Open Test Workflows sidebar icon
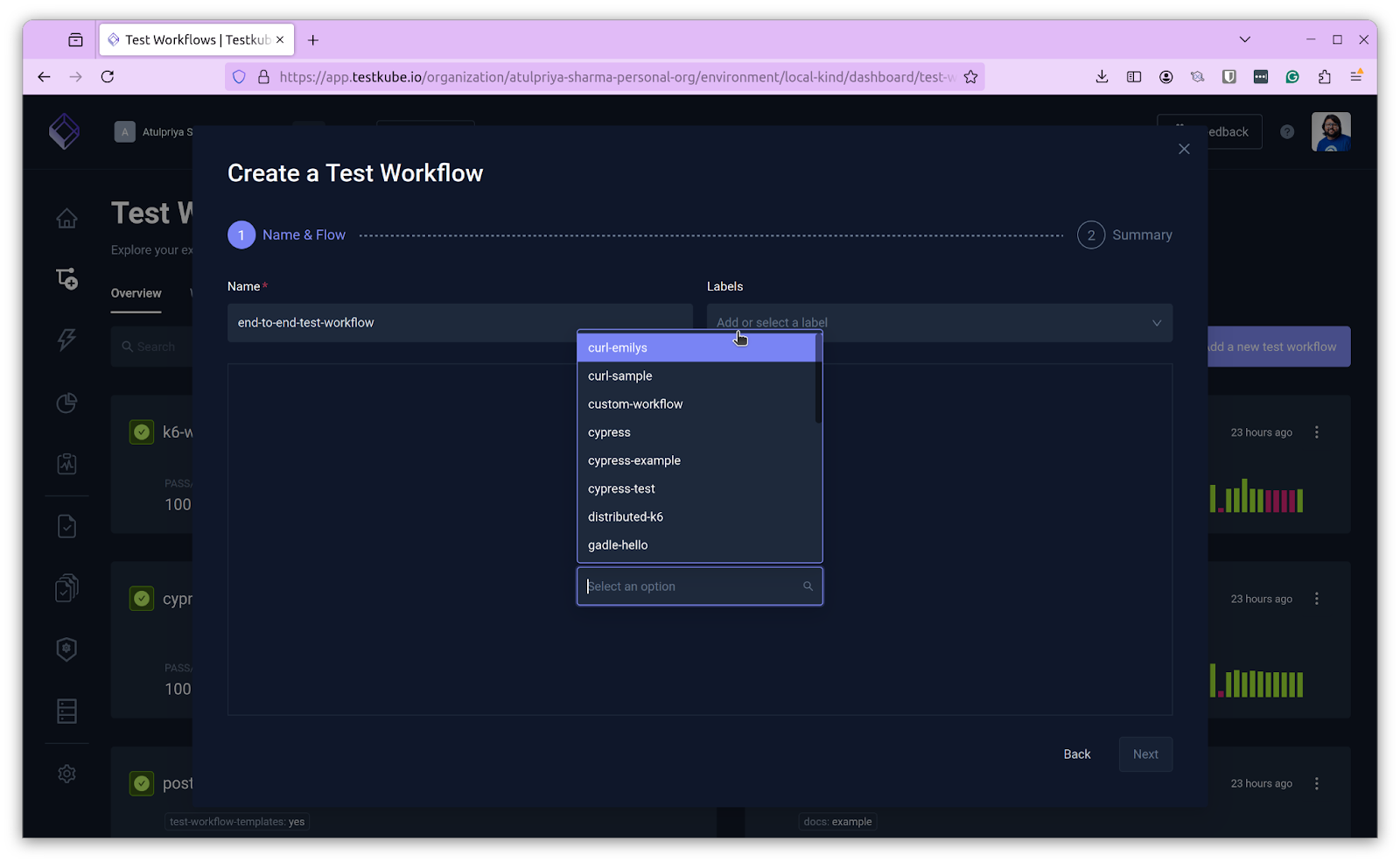 pos(66,278)
